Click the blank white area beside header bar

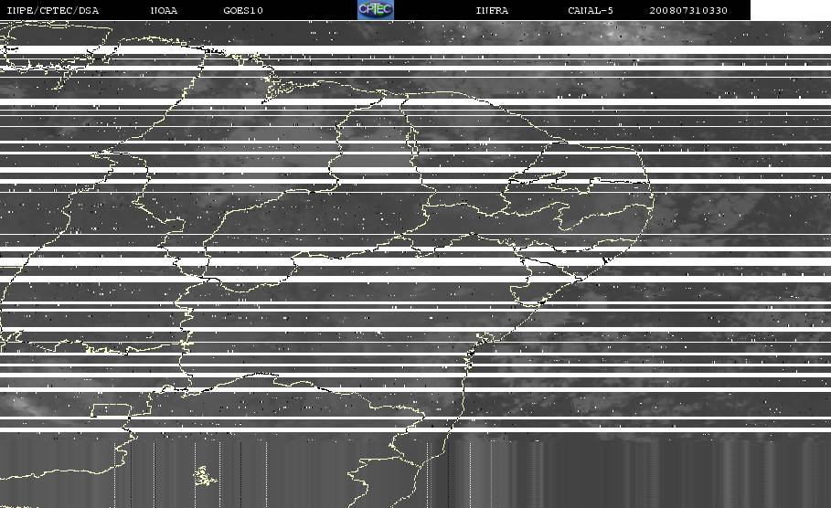(x=791, y=10)
